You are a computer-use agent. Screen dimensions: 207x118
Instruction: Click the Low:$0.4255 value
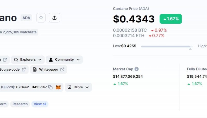(124, 46)
